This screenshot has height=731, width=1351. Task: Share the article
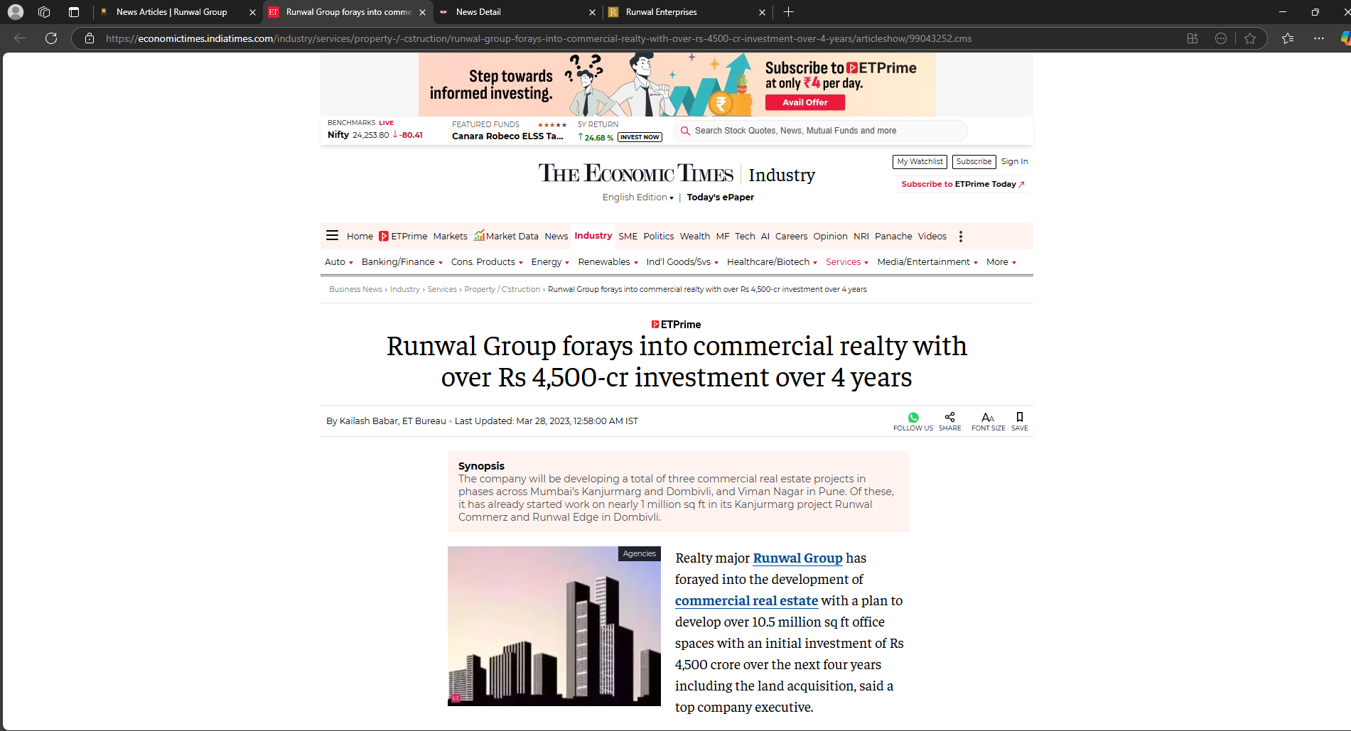coord(949,417)
